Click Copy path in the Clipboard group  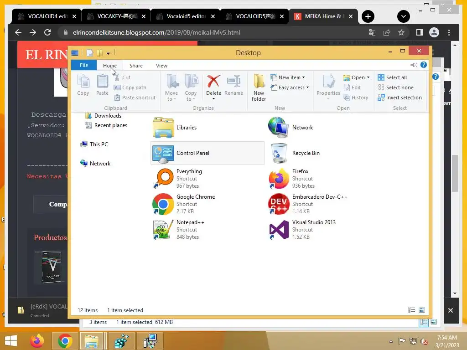130,87
